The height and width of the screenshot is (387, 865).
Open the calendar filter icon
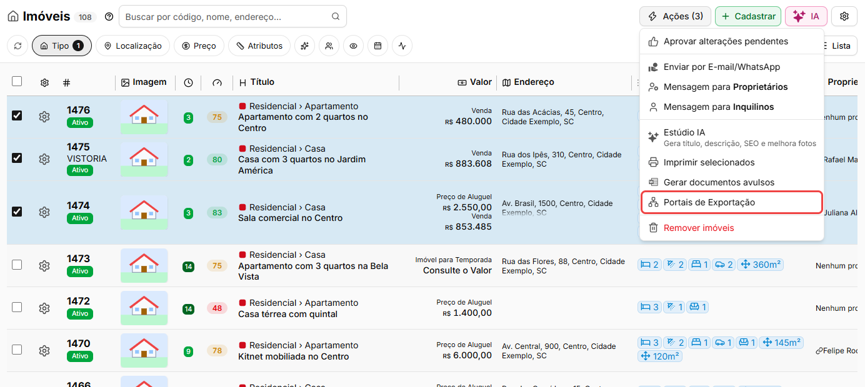(377, 46)
